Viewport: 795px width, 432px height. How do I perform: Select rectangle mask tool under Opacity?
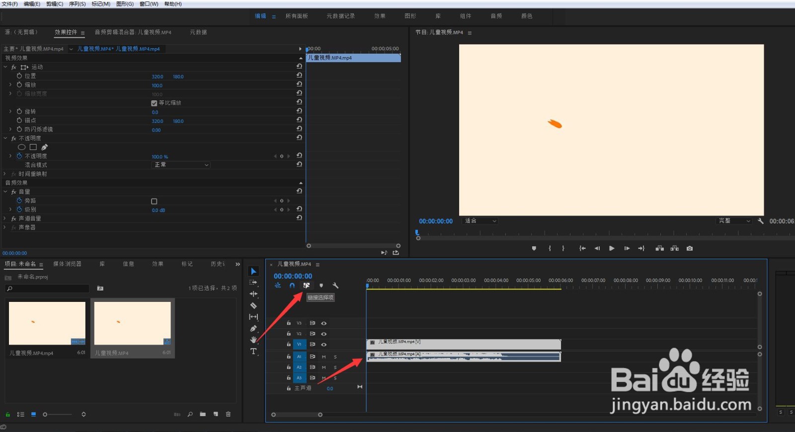(33, 147)
